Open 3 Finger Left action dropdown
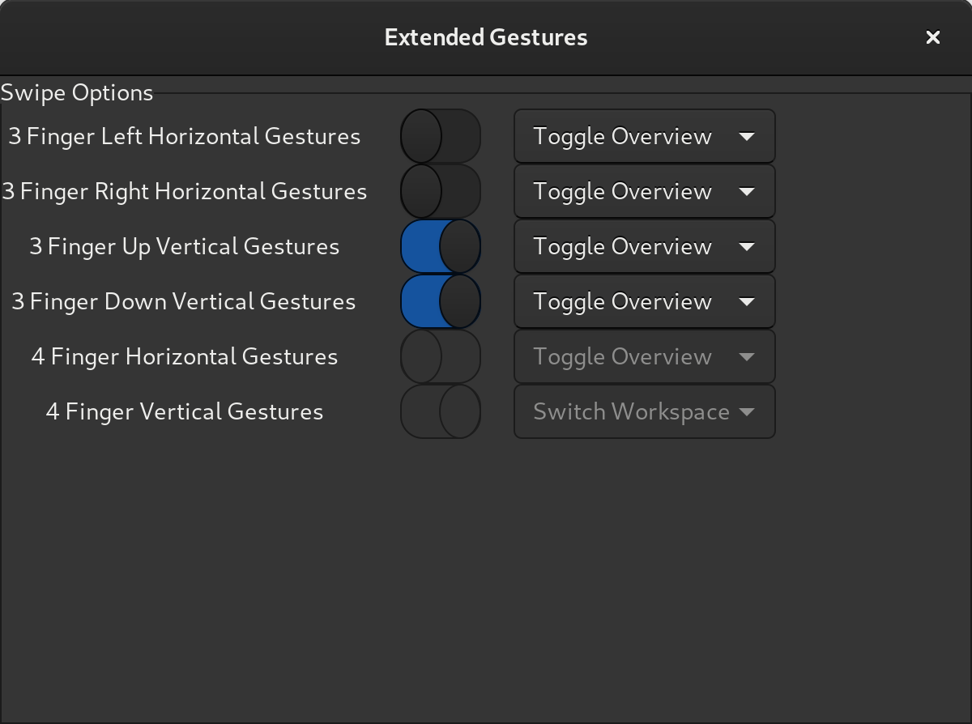This screenshot has height=724, width=972. coord(644,136)
